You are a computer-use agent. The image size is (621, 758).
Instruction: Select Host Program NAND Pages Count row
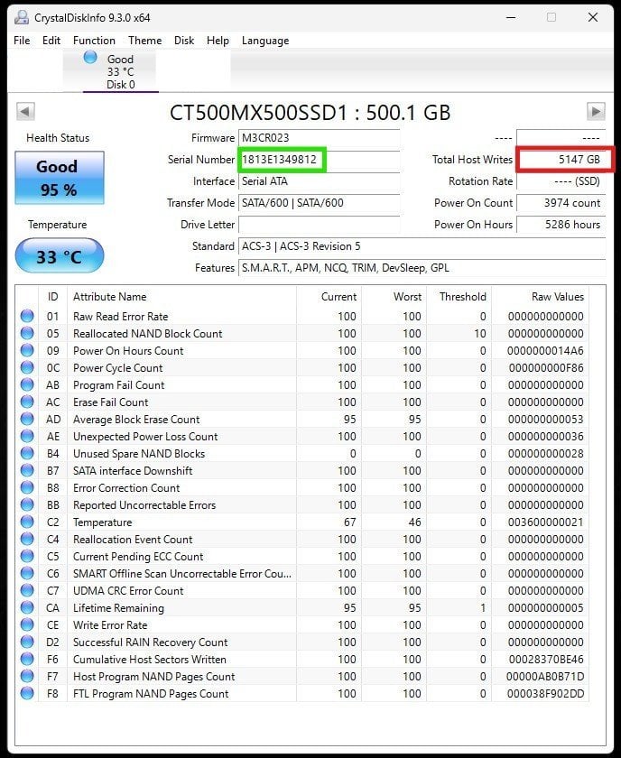coord(302,676)
